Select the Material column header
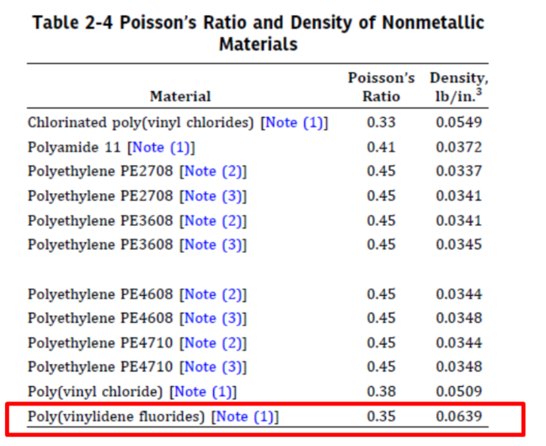Screen dimensions: 546x446 (x=180, y=96)
